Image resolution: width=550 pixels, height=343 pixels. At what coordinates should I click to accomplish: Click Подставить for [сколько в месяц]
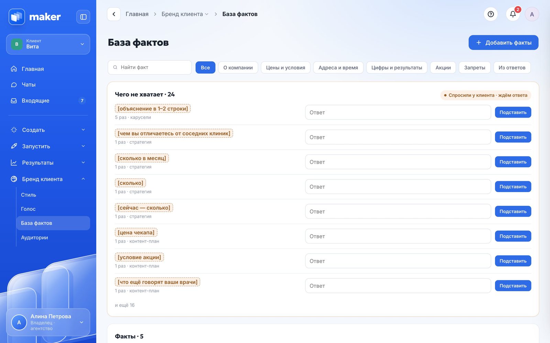pos(513,162)
